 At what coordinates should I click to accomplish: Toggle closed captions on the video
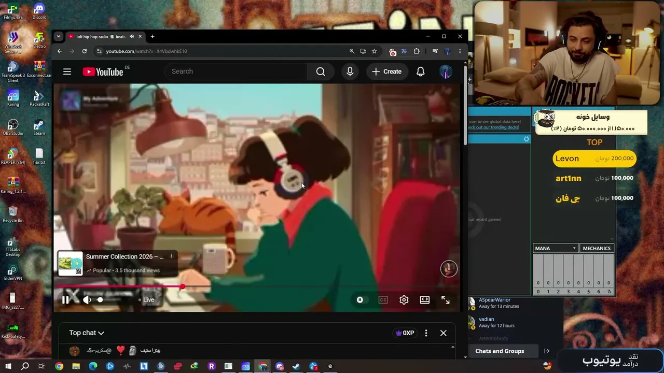[383, 300]
